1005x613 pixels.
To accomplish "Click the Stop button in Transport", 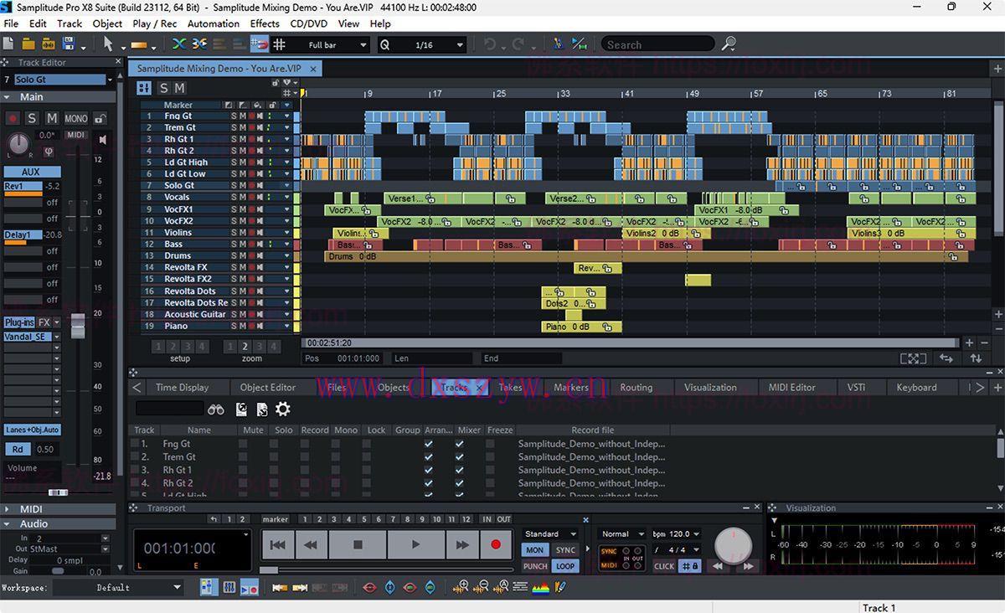I will 358,544.
